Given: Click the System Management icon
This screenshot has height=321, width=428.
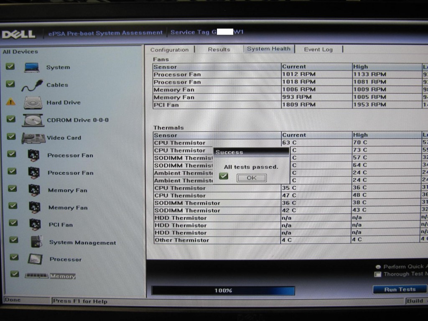Looking at the screenshot, I should 36,242.
